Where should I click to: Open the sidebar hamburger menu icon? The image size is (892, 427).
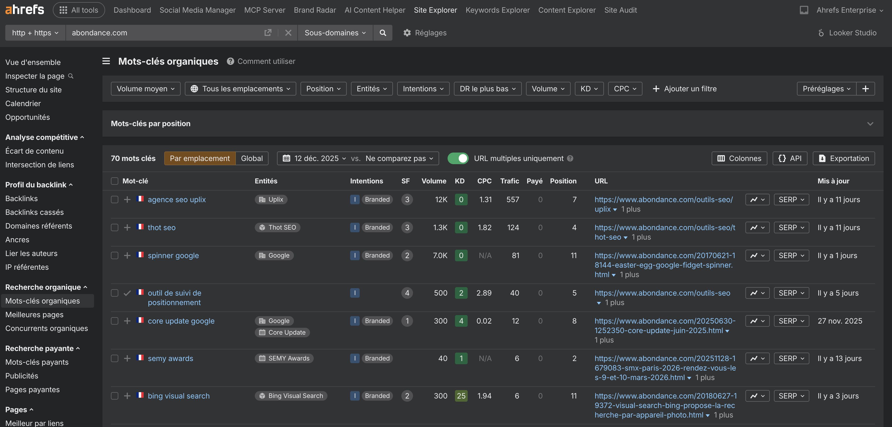coord(106,61)
